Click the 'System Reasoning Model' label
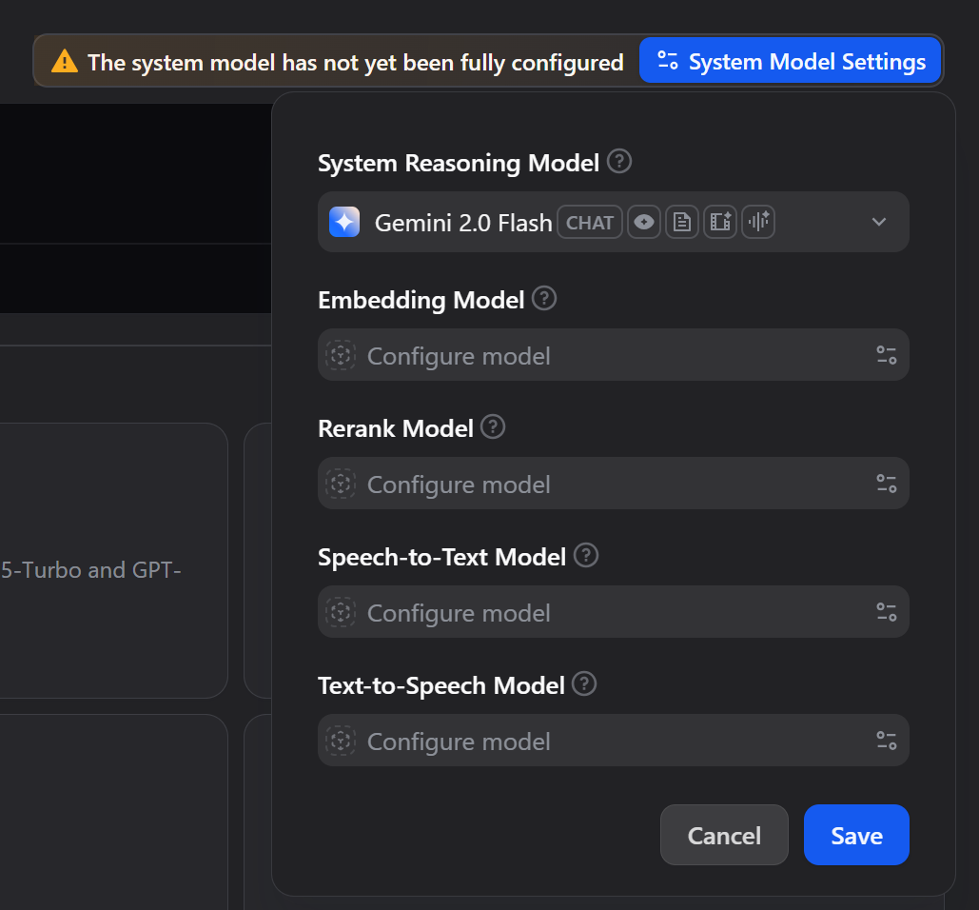 point(459,164)
